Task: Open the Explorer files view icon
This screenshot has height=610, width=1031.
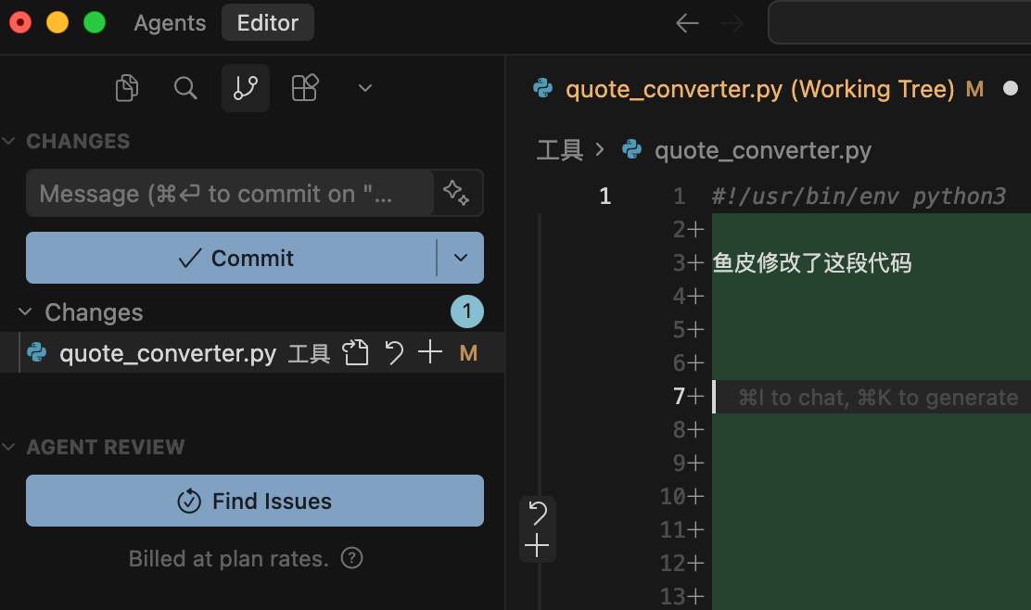Action: point(127,88)
